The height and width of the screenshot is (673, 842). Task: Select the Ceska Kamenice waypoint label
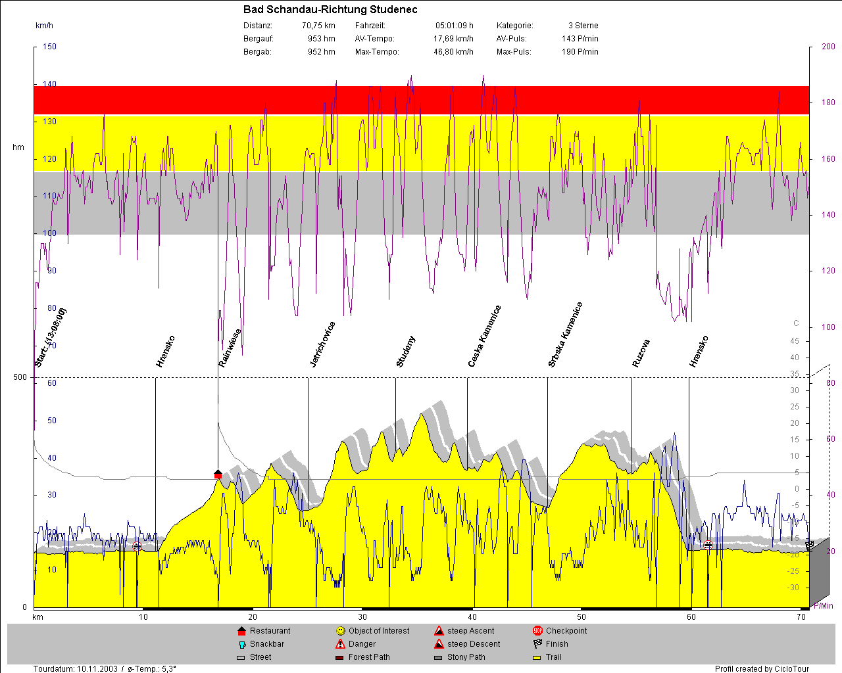[484, 336]
